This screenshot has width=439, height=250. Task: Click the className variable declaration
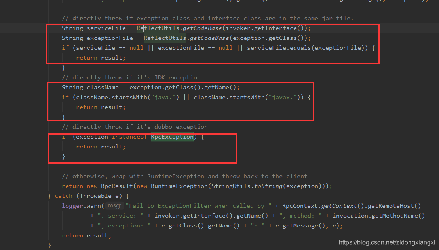pos(103,87)
